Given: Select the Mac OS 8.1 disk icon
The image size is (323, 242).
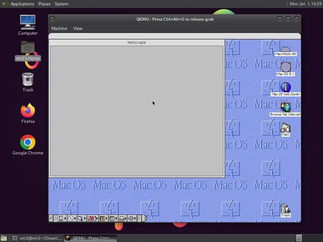Looking at the screenshot, I should tap(285, 69).
